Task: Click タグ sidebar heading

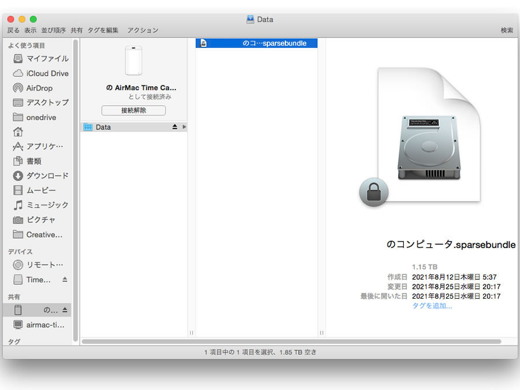Action: (x=14, y=341)
